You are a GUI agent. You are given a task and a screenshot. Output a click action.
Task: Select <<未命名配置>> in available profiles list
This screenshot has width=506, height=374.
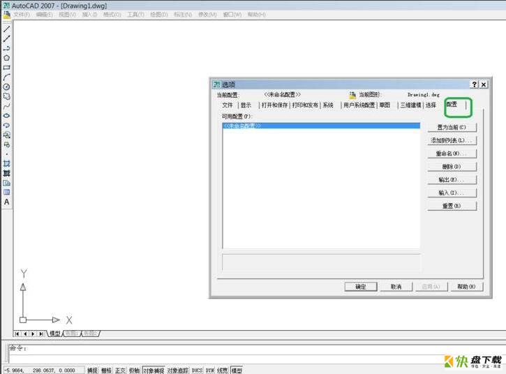point(322,126)
